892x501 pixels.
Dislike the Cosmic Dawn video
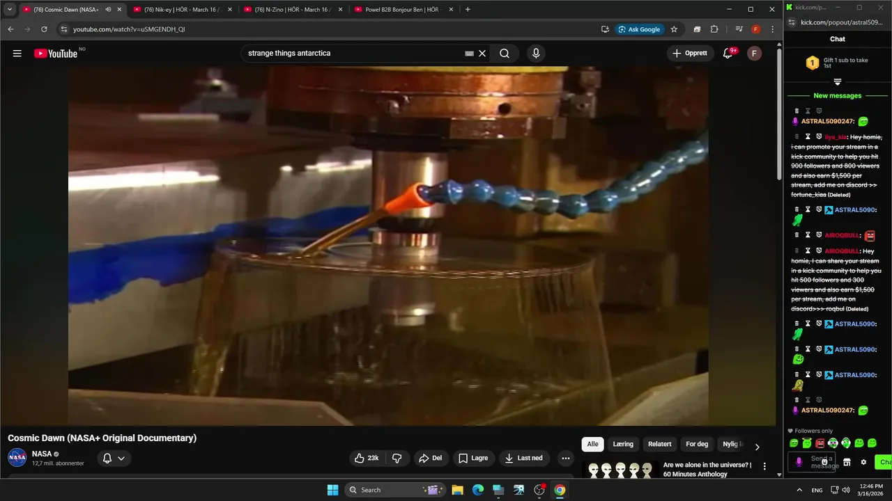point(397,458)
